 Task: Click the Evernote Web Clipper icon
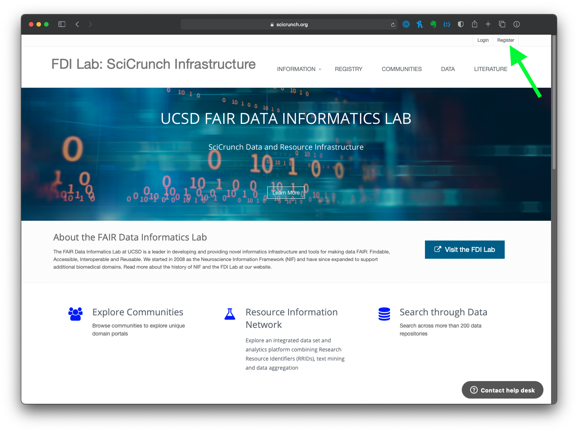coord(433,24)
